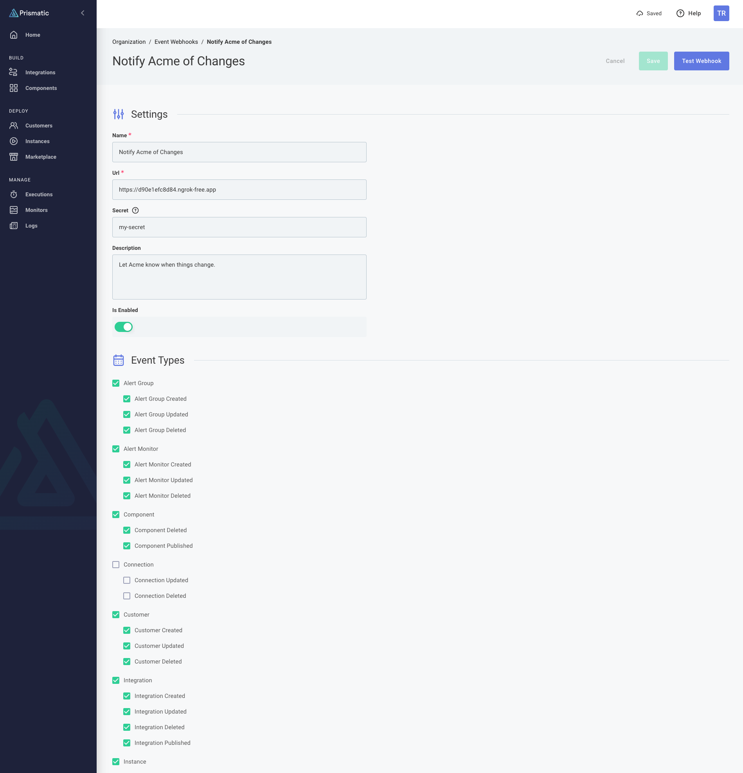Disable the Is Enabled toggle switch
The width and height of the screenshot is (743, 773).
(x=124, y=327)
